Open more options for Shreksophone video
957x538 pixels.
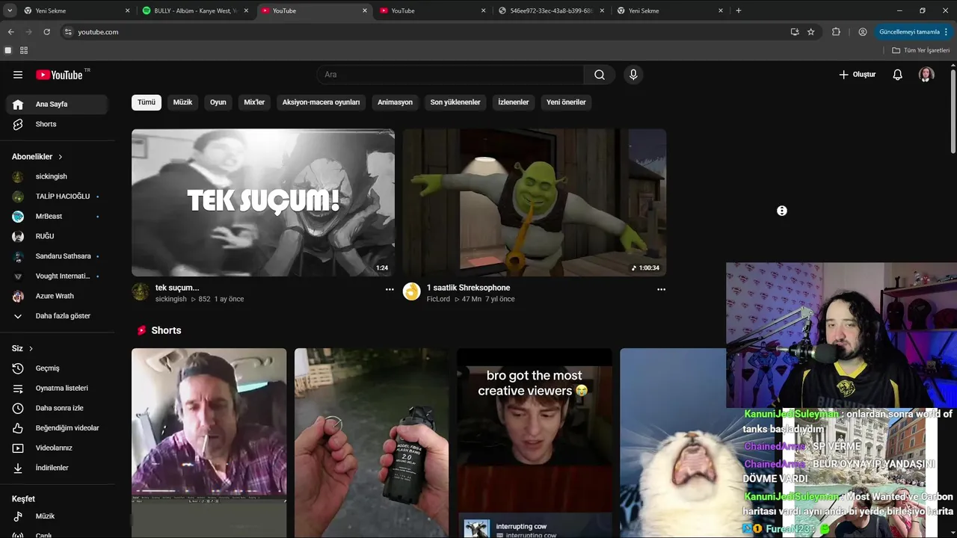click(661, 289)
